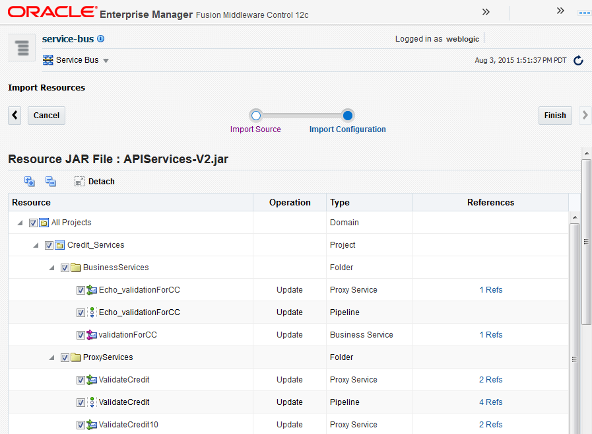Select the Echo_validationForCC Pipeline row text
This screenshot has height=434, width=592.
point(139,312)
